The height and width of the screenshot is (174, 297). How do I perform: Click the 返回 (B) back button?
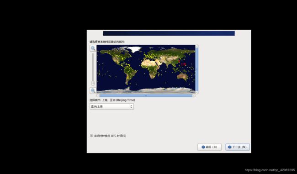(x=209, y=147)
